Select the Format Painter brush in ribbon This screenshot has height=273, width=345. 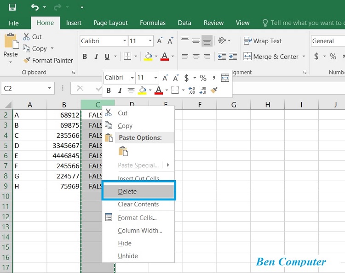(27, 60)
